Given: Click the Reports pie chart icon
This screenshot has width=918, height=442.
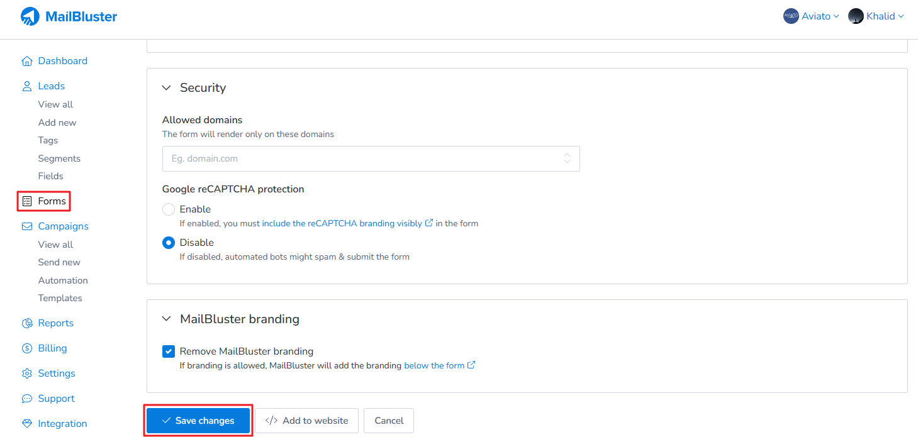Looking at the screenshot, I should 27,323.
